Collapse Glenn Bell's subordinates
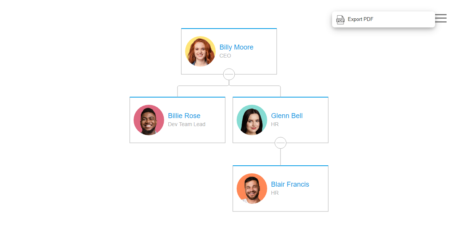The width and height of the screenshot is (458, 240). [x=281, y=143]
